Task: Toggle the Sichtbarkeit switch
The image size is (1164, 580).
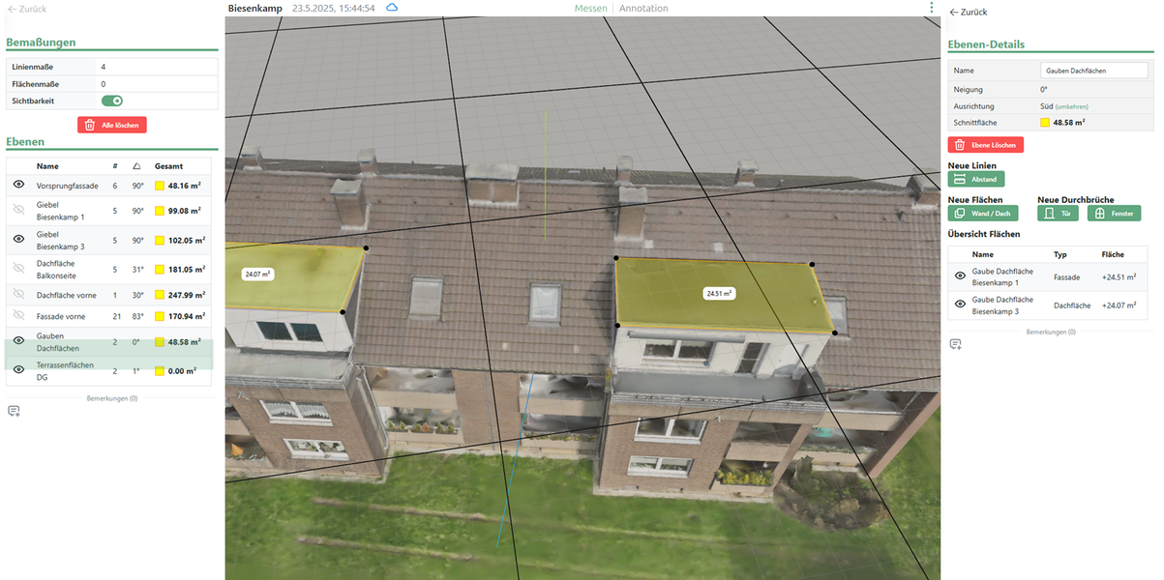Action: click(x=112, y=101)
